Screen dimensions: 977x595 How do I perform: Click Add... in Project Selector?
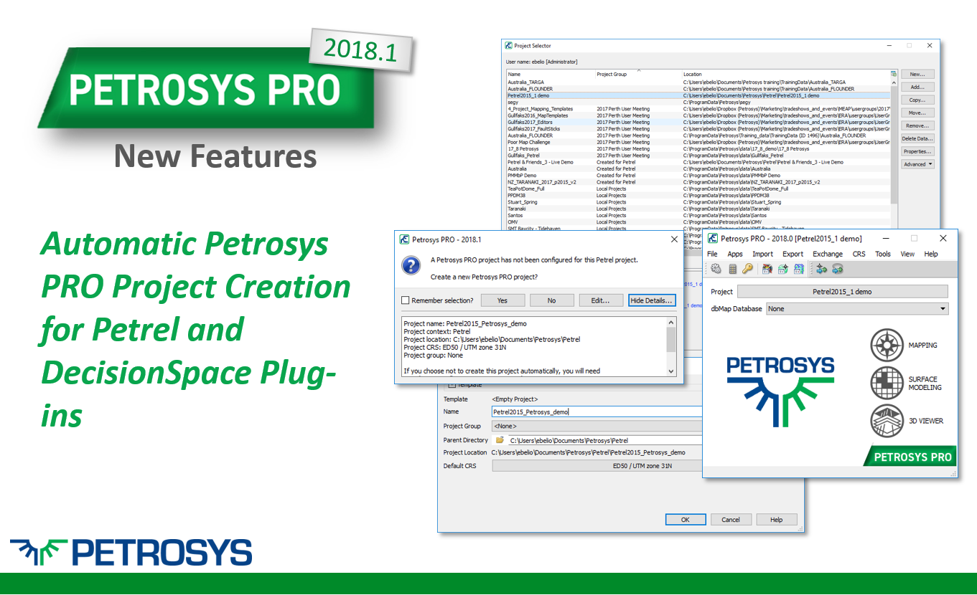pos(917,87)
